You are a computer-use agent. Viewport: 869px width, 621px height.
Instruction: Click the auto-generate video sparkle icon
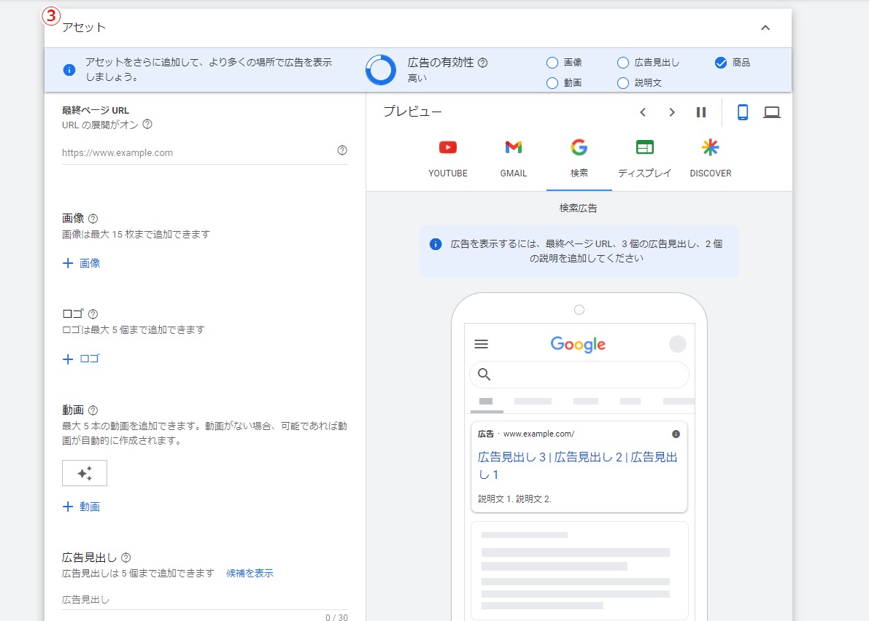coord(85,473)
